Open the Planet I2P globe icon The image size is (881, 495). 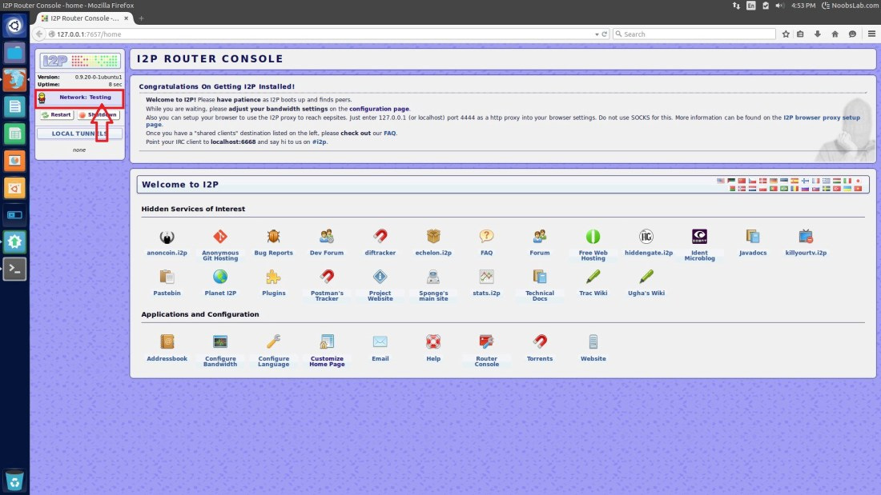tap(220, 277)
